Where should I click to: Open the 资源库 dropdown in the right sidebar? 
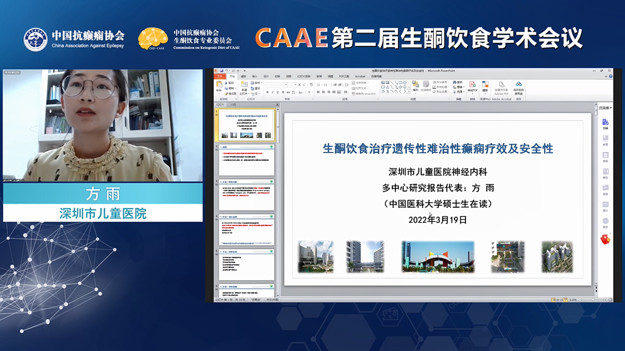pos(605,108)
